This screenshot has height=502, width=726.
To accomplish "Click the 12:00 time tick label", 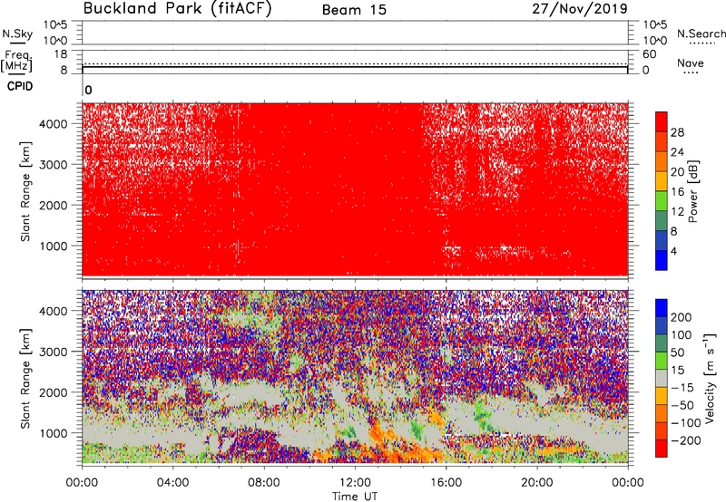I will [355, 483].
